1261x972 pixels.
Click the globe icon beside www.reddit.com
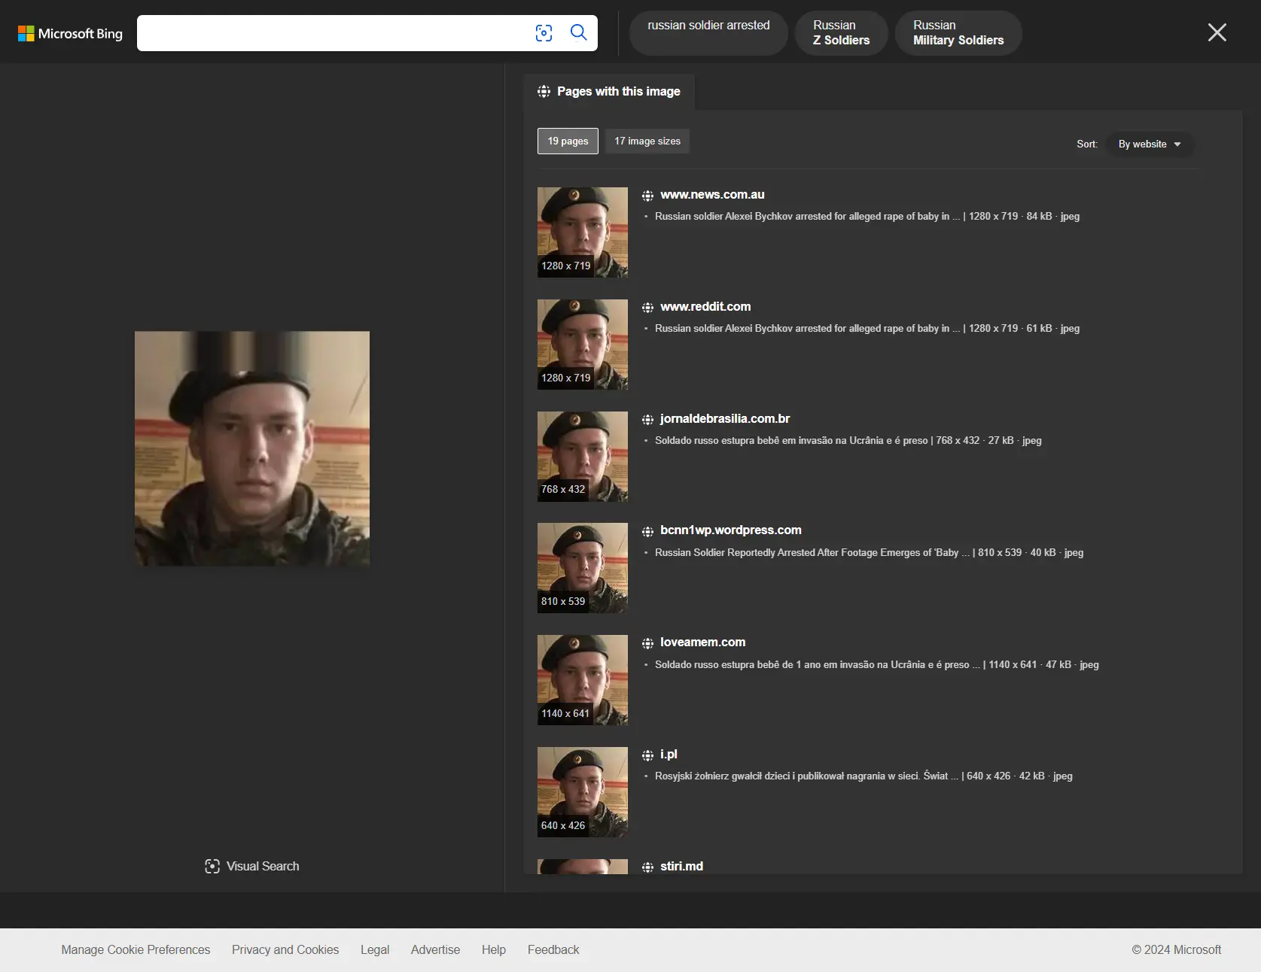pos(647,308)
